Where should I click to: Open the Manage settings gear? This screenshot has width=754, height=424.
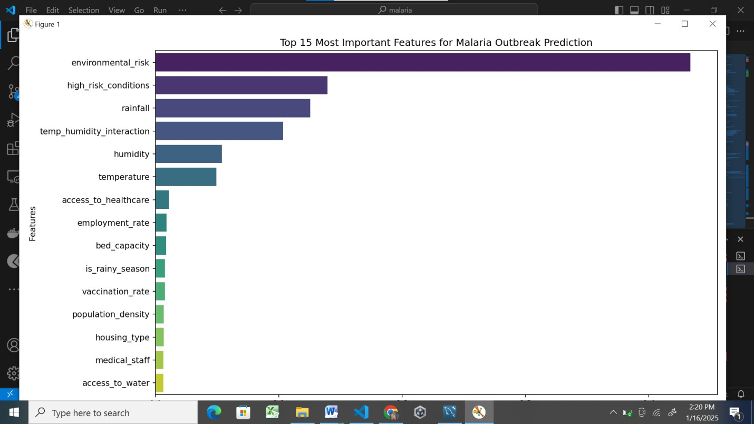(13, 373)
